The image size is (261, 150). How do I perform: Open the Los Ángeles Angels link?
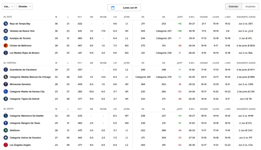(20, 145)
